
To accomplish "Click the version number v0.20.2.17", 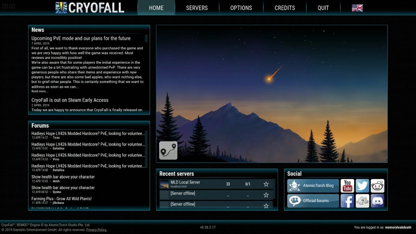I will 208,227.
